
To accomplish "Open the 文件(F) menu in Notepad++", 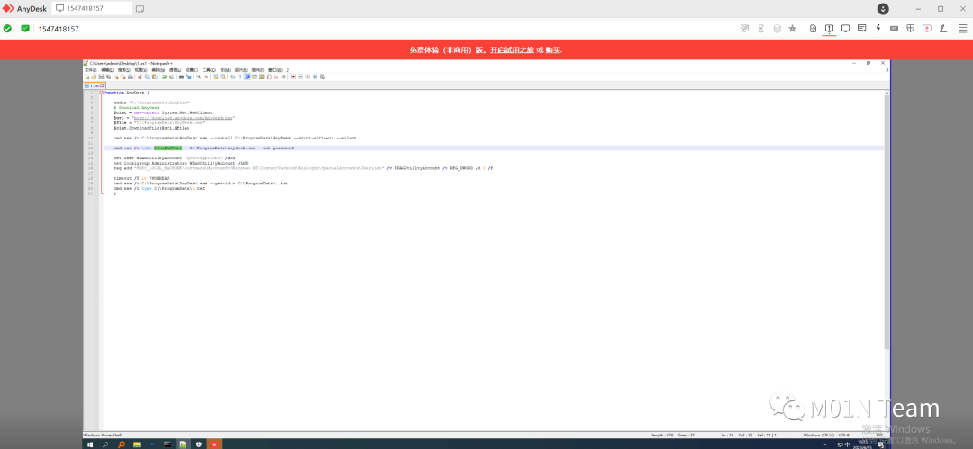I will 90,70.
